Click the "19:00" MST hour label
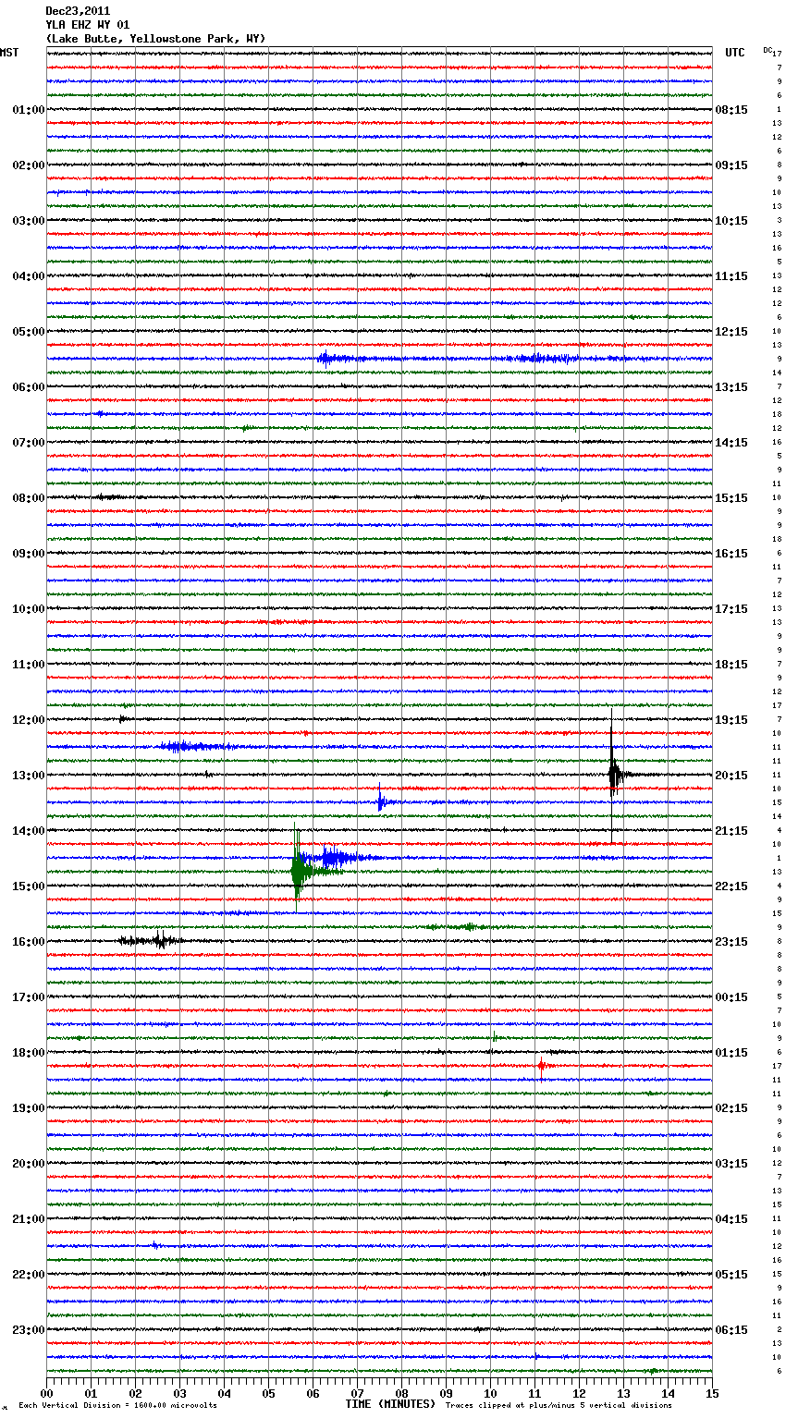 click(x=29, y=1108)
